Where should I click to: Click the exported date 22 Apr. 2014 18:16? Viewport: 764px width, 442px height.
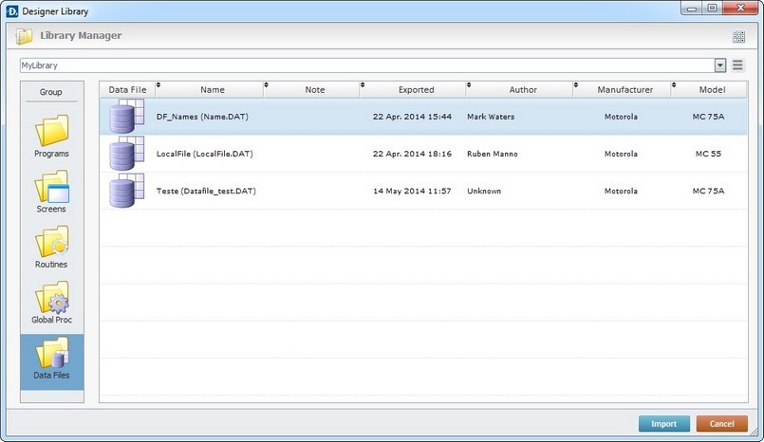tap(412, 154)
